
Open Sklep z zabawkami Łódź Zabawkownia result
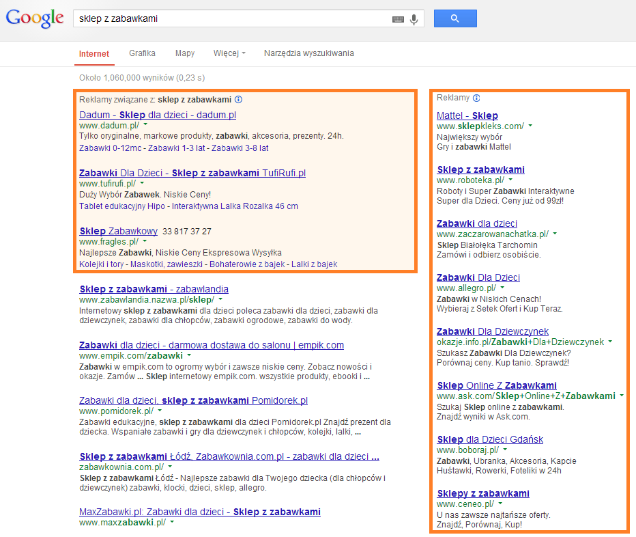pos(229,456)
